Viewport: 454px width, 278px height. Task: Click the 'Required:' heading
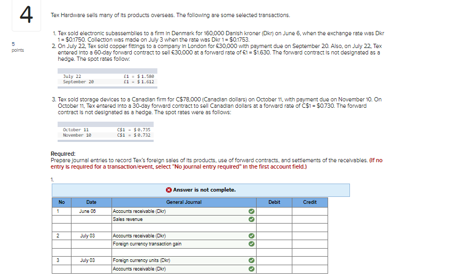pos(63,154)
